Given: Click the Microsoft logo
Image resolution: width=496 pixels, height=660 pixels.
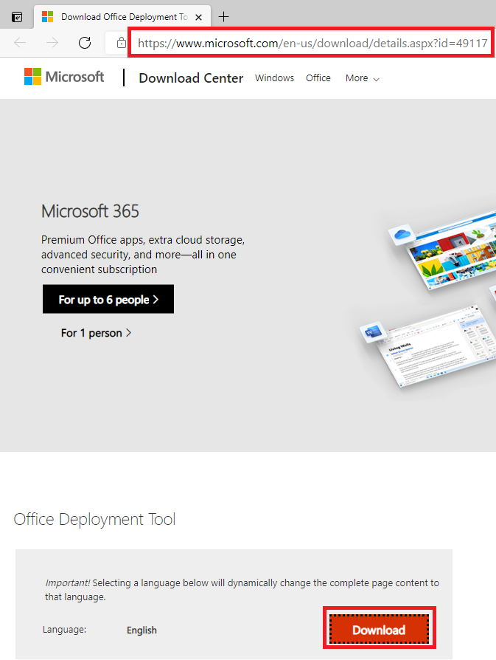Looking at the screenshot, I should click(64, 77).
